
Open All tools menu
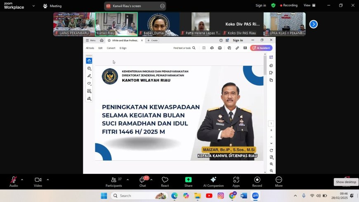(90, 48)
